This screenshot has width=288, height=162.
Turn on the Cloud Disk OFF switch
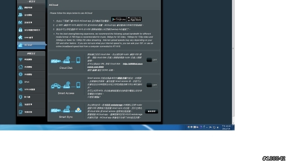pyautogui.click(x=152, y=60)
